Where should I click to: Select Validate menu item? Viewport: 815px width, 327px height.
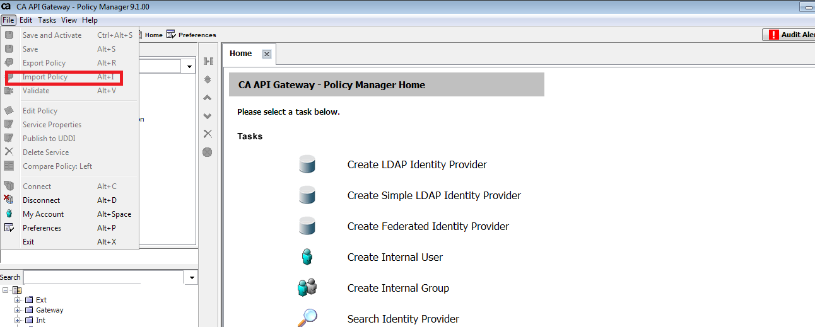coord(69,91)
